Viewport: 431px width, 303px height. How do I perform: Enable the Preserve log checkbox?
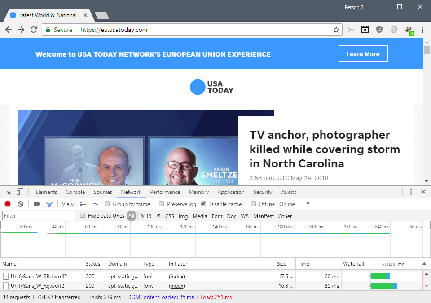click(161, 204)
